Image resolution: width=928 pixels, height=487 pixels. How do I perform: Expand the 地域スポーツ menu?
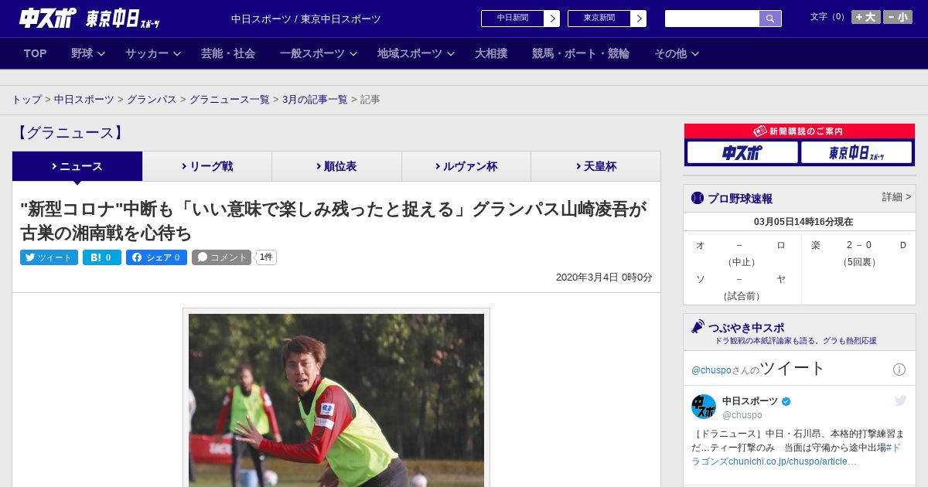[x=416, y=53]
